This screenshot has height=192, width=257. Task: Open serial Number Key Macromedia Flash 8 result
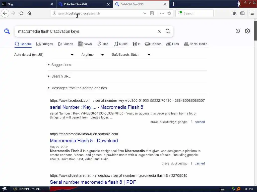point(97,107)
